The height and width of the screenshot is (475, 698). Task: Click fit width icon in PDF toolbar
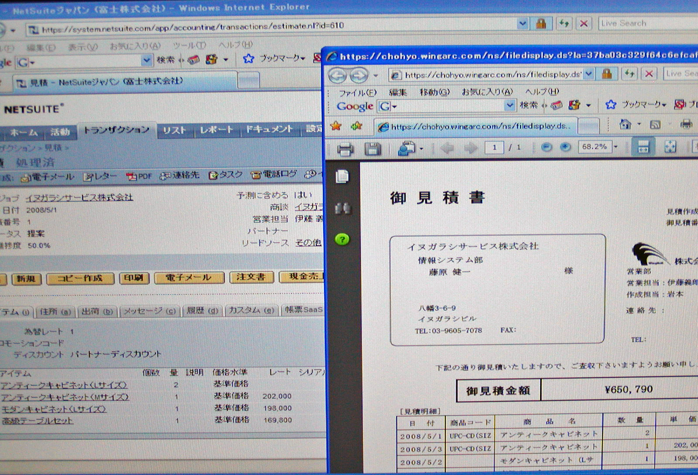pyautogui.click(x=643, y=147)
